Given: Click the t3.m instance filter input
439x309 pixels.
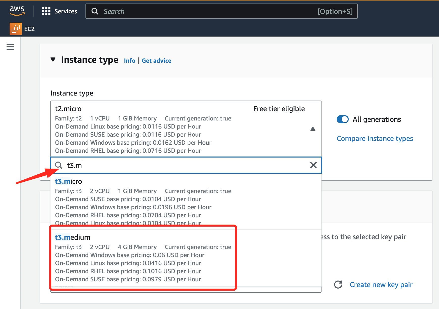Looking at the screenshot, I should point(186,165).
